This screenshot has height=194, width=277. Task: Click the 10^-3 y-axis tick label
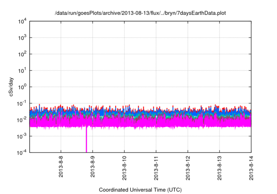[22, 136]
